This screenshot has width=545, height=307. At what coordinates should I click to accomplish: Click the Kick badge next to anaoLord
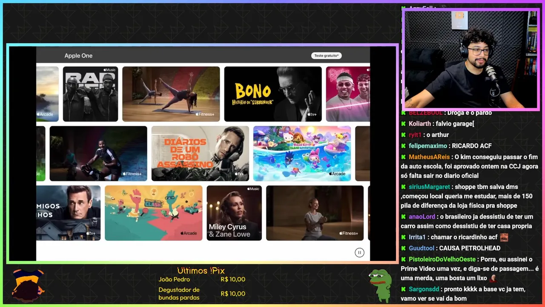pyautogui.click(x=403, y=217)
